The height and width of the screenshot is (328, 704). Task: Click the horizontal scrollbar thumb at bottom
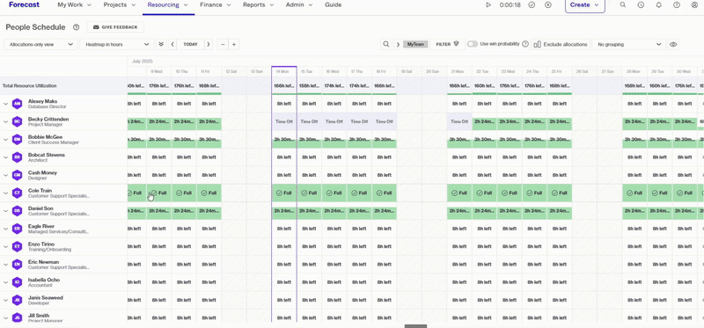[x=415, y=326]
